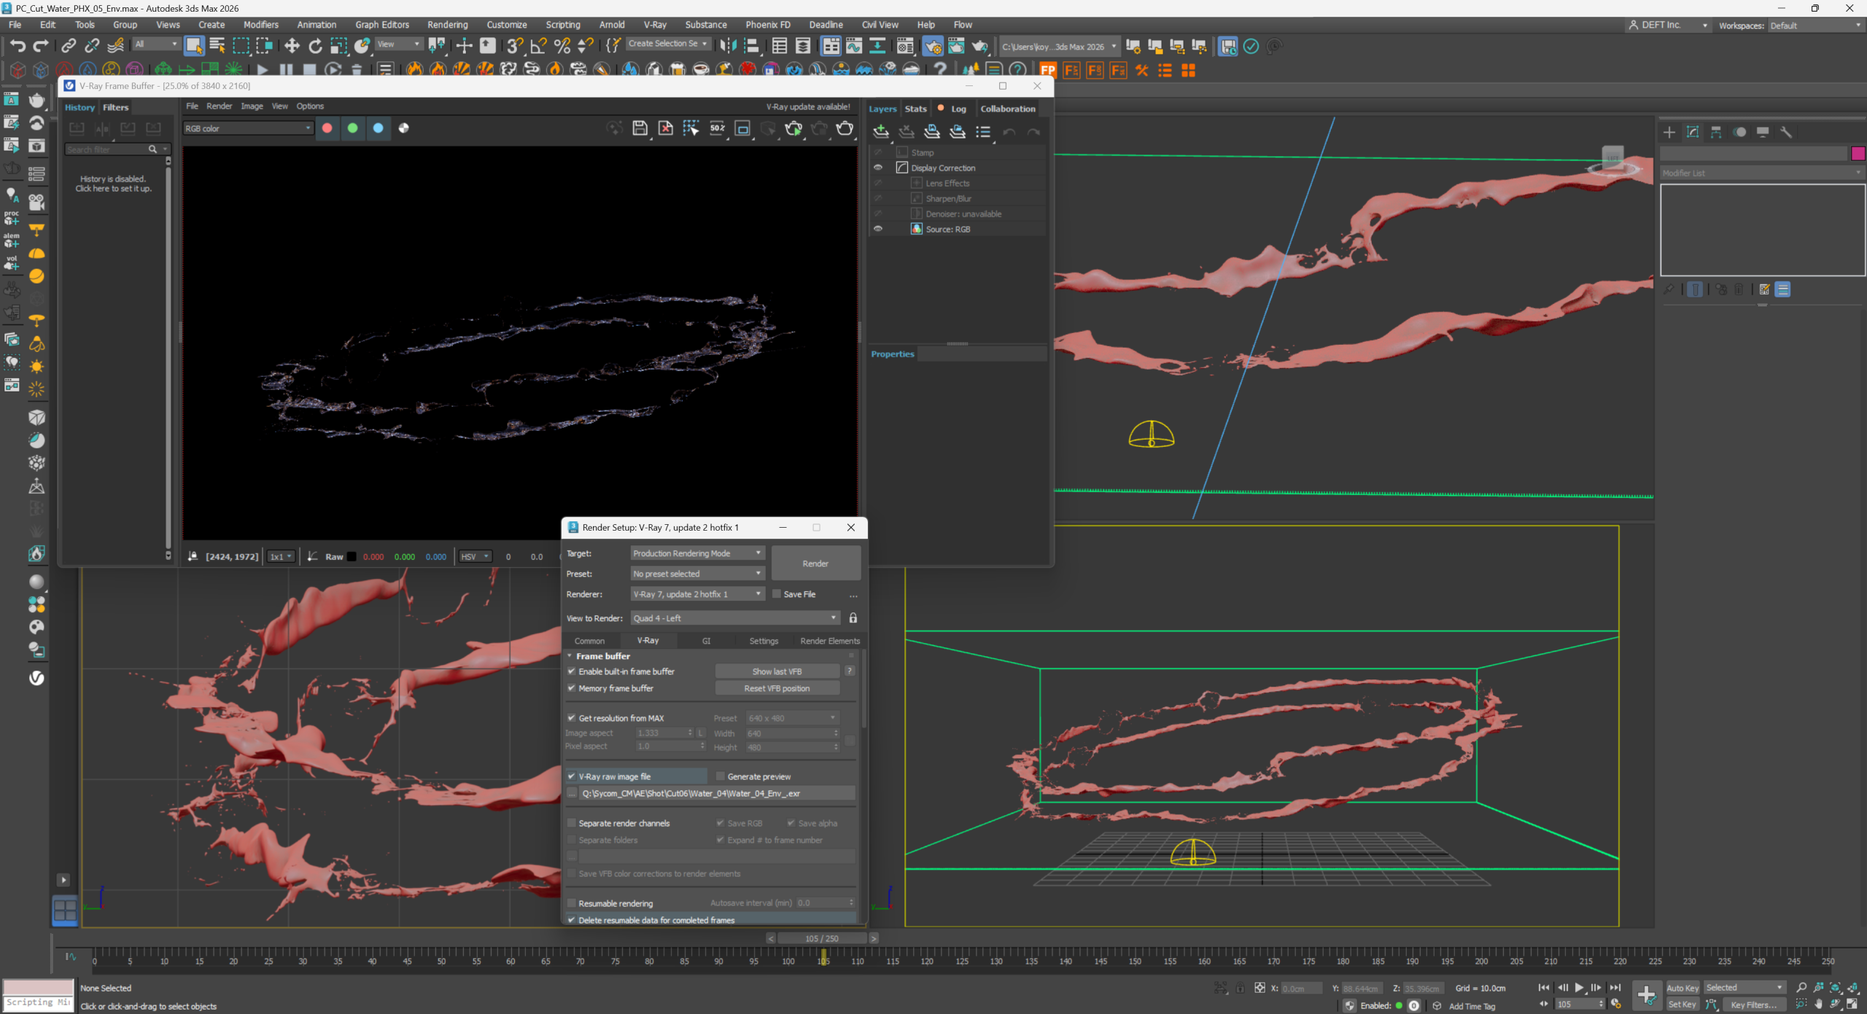Image resolution: width=1867 pixels, height=1014 pixels.
Task: Switch to the GI tab in Render Setup
Action: (x=706, y=641)
